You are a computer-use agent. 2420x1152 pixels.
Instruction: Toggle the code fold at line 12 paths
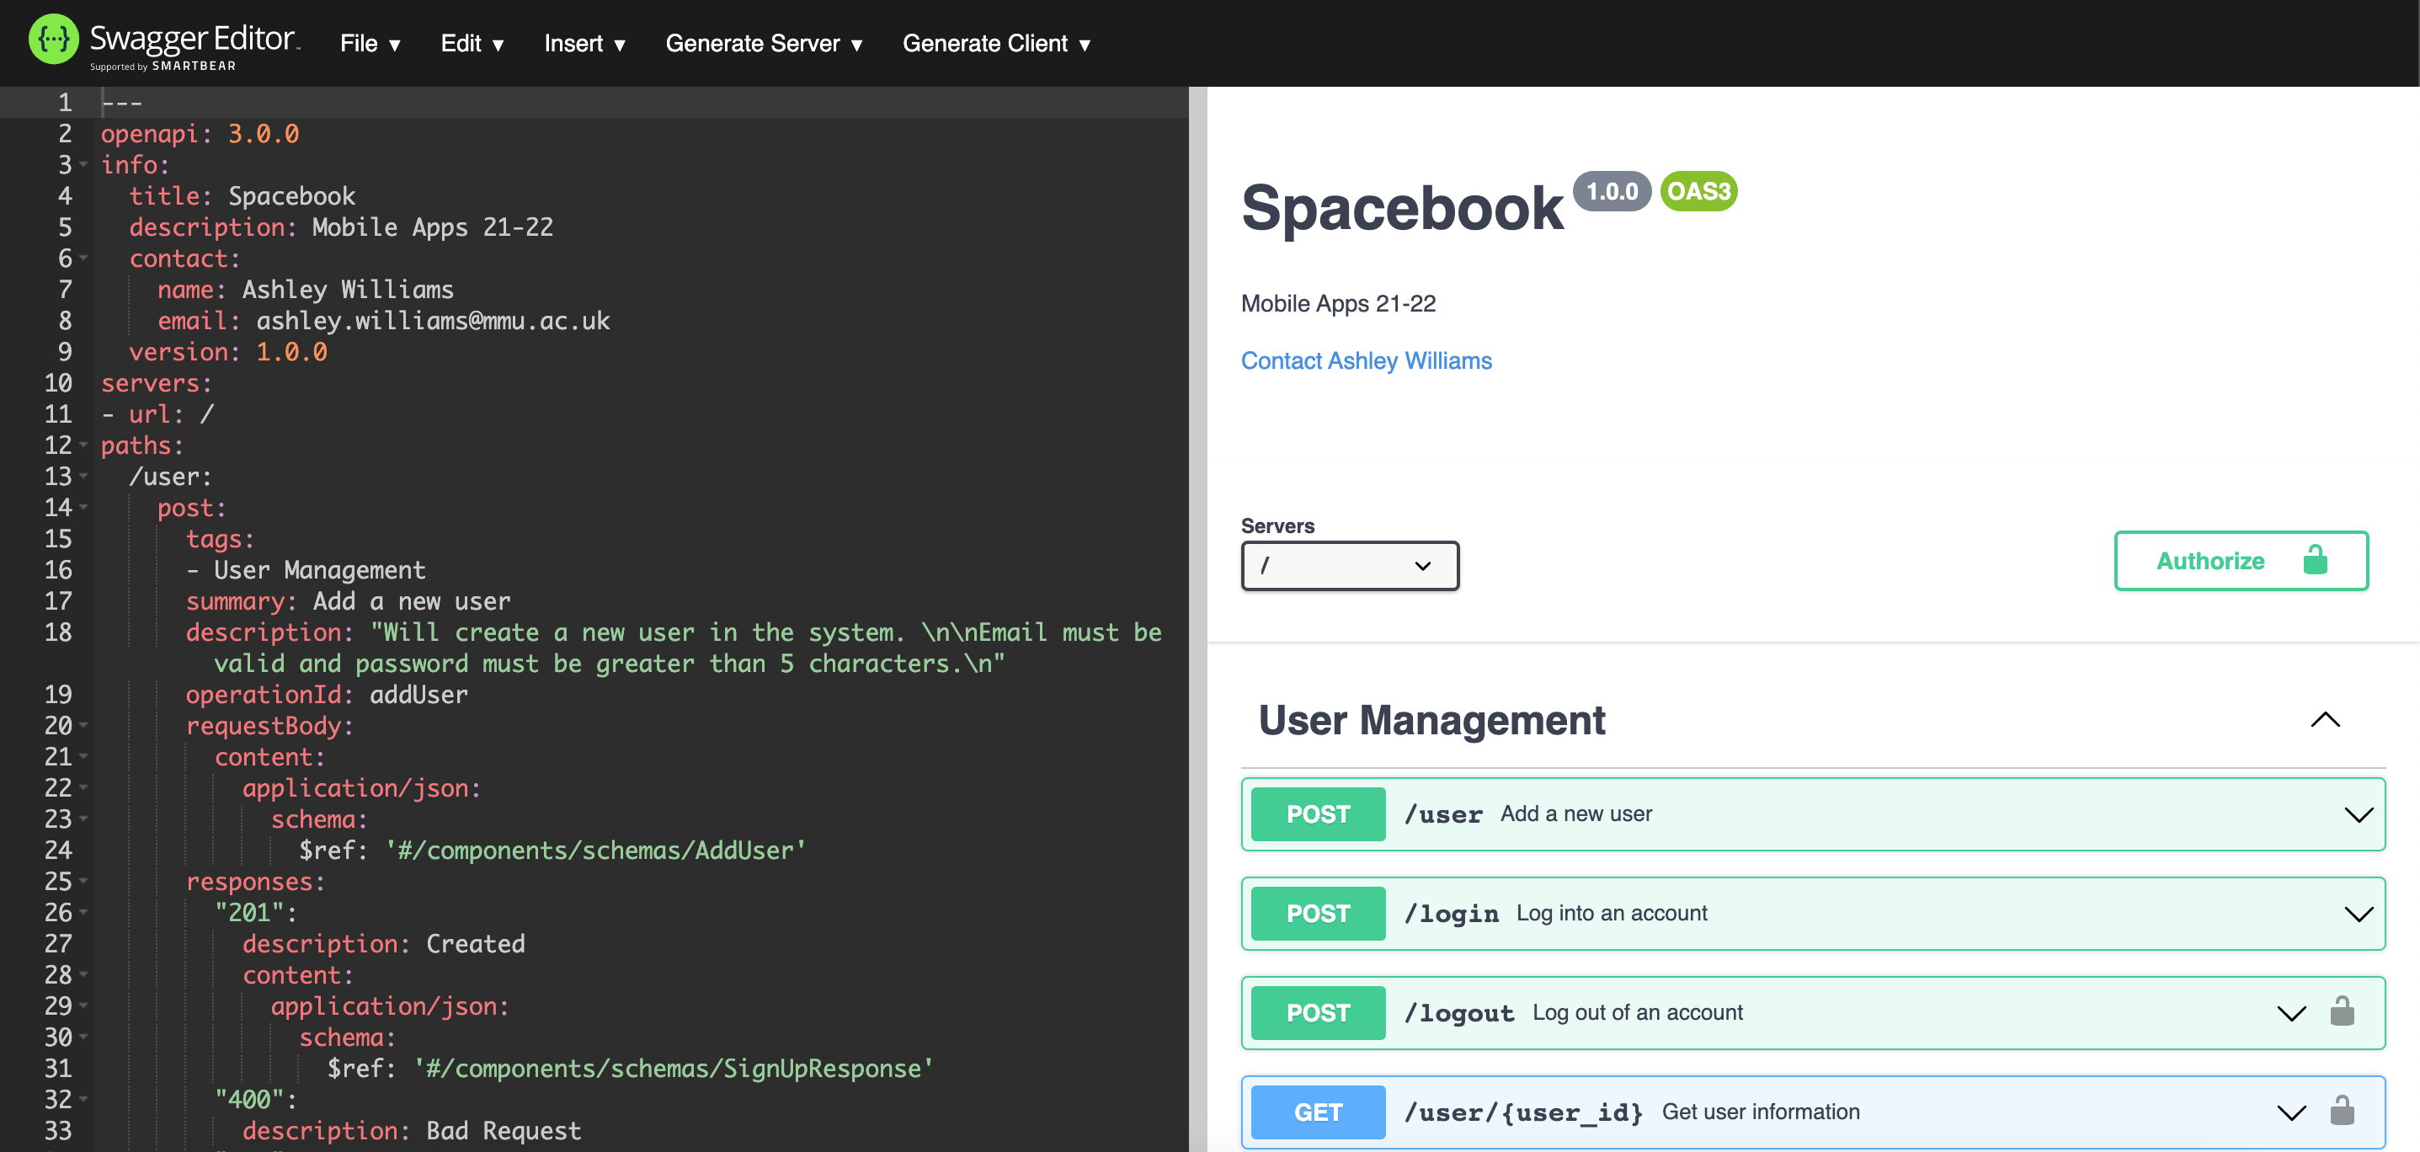pos(83,445)
